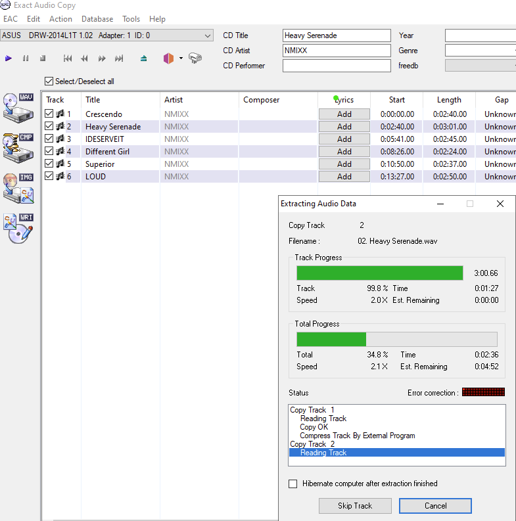Open the Database menu
The width and height of the screenshot is (516, 521).
click(x=97, y=19)
